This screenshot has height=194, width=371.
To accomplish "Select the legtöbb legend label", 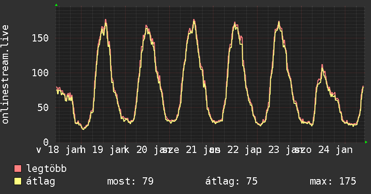I will [46, 169].
